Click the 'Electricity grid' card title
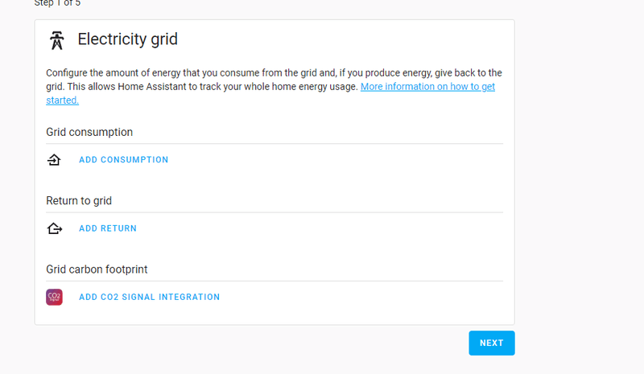The width and height of the screenshot is (644, 374). (x=127, y=39)
